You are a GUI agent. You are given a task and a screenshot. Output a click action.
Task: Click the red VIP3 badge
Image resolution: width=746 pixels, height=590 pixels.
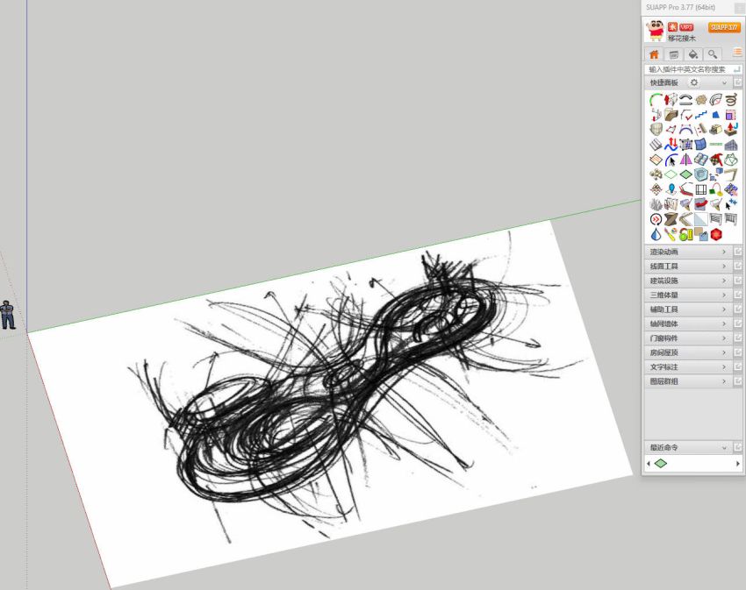(686, 27)
